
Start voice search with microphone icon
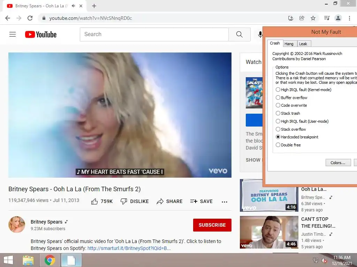pos(260,34)
